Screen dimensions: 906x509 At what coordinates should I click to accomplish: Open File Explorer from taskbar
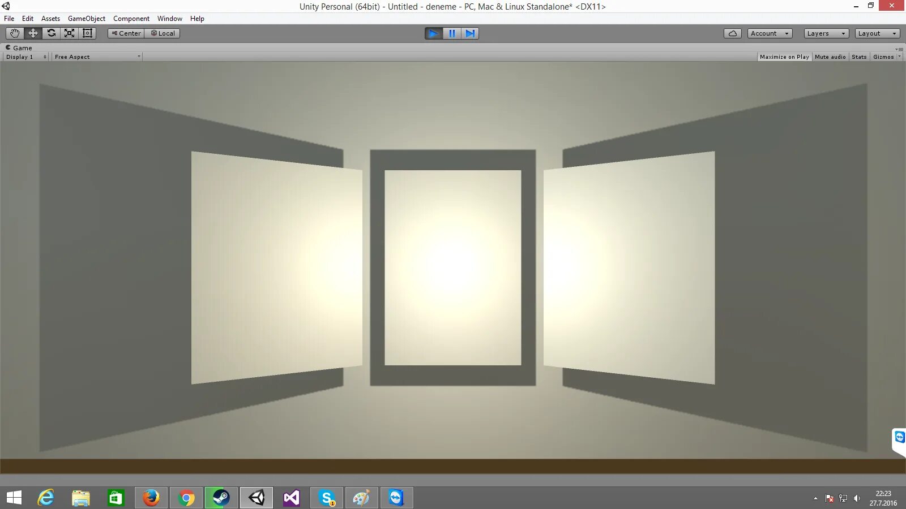(81, 498)
